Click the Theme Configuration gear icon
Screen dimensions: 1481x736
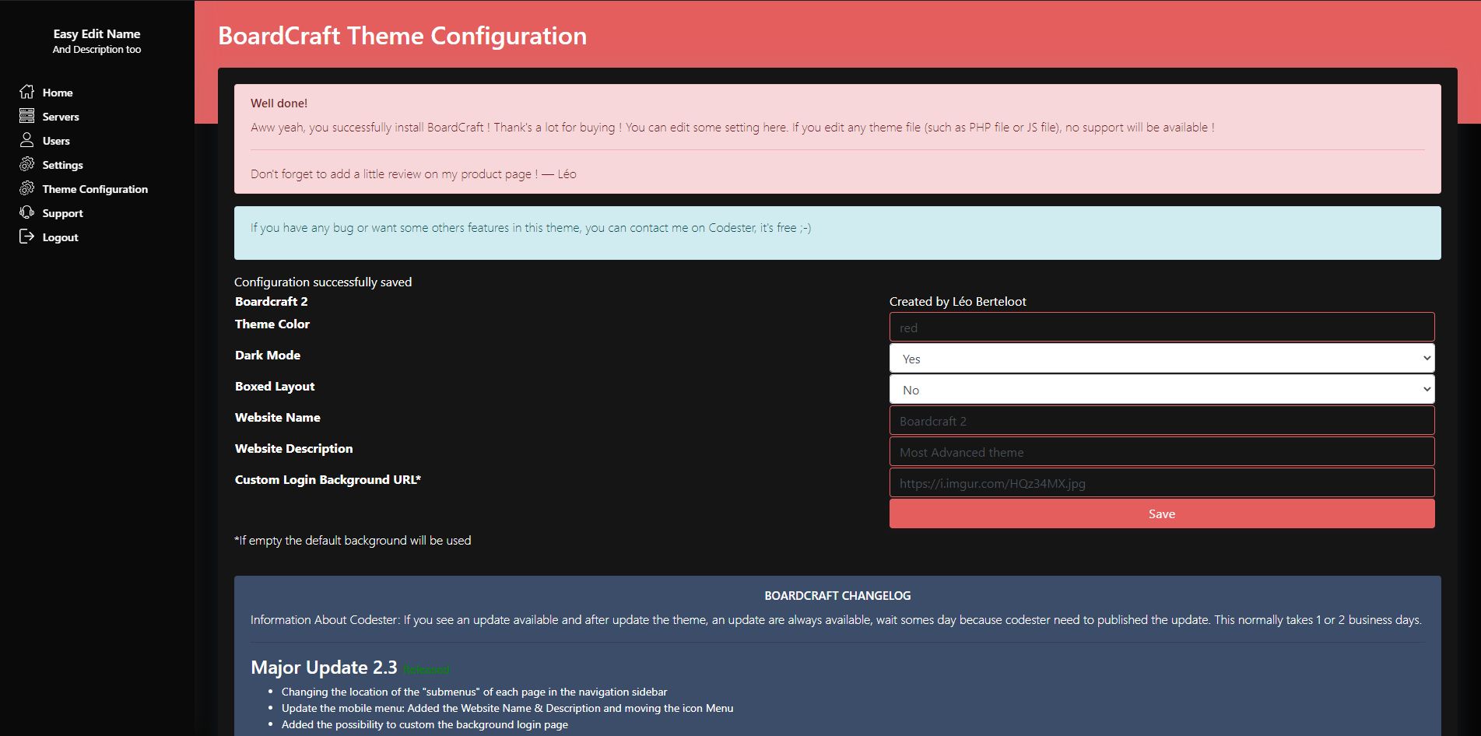26,188
